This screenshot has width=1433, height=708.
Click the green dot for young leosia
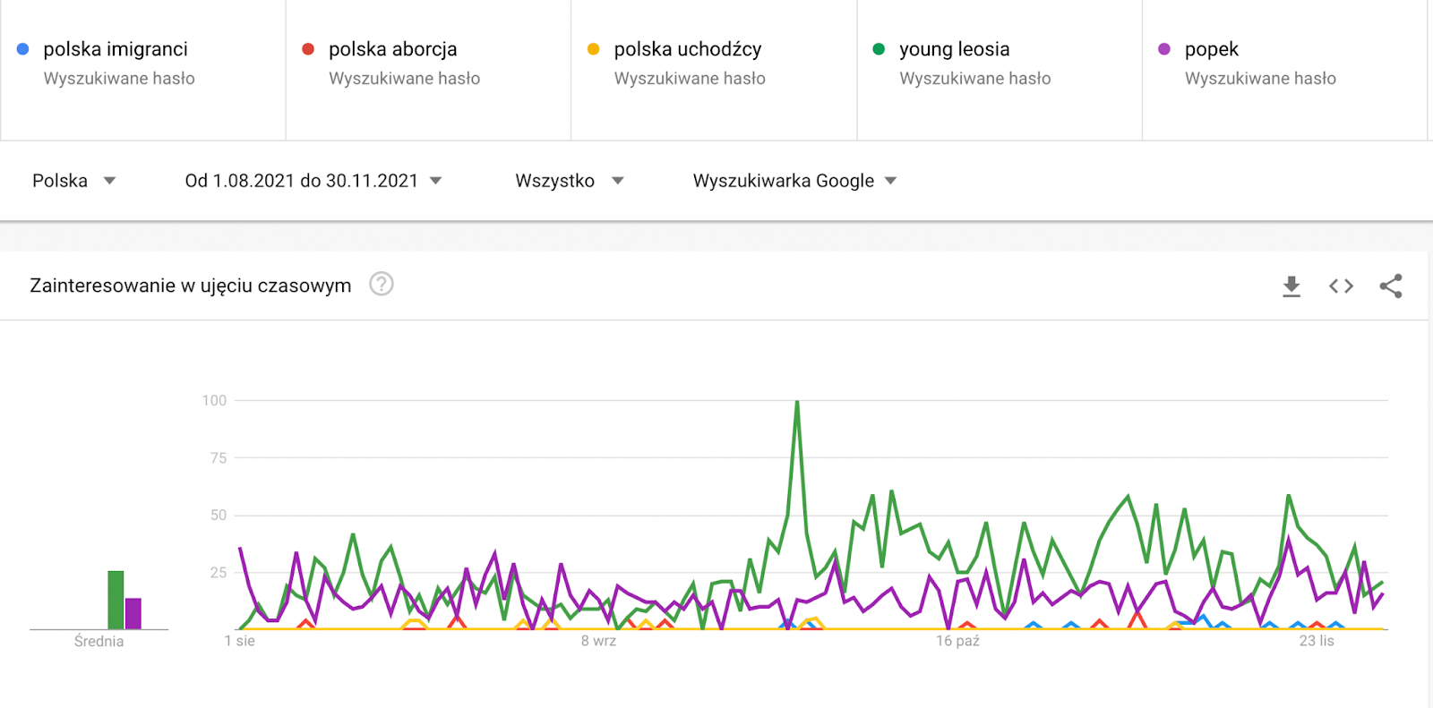point(879,49)
